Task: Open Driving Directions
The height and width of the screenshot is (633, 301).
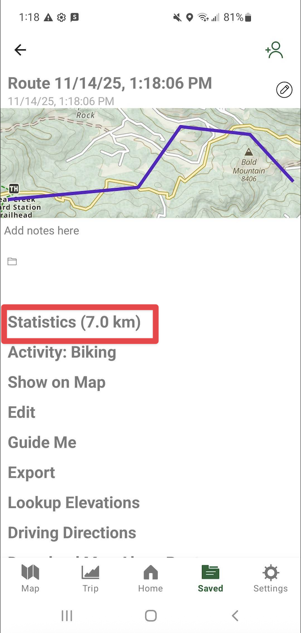Action: (72, 533)
